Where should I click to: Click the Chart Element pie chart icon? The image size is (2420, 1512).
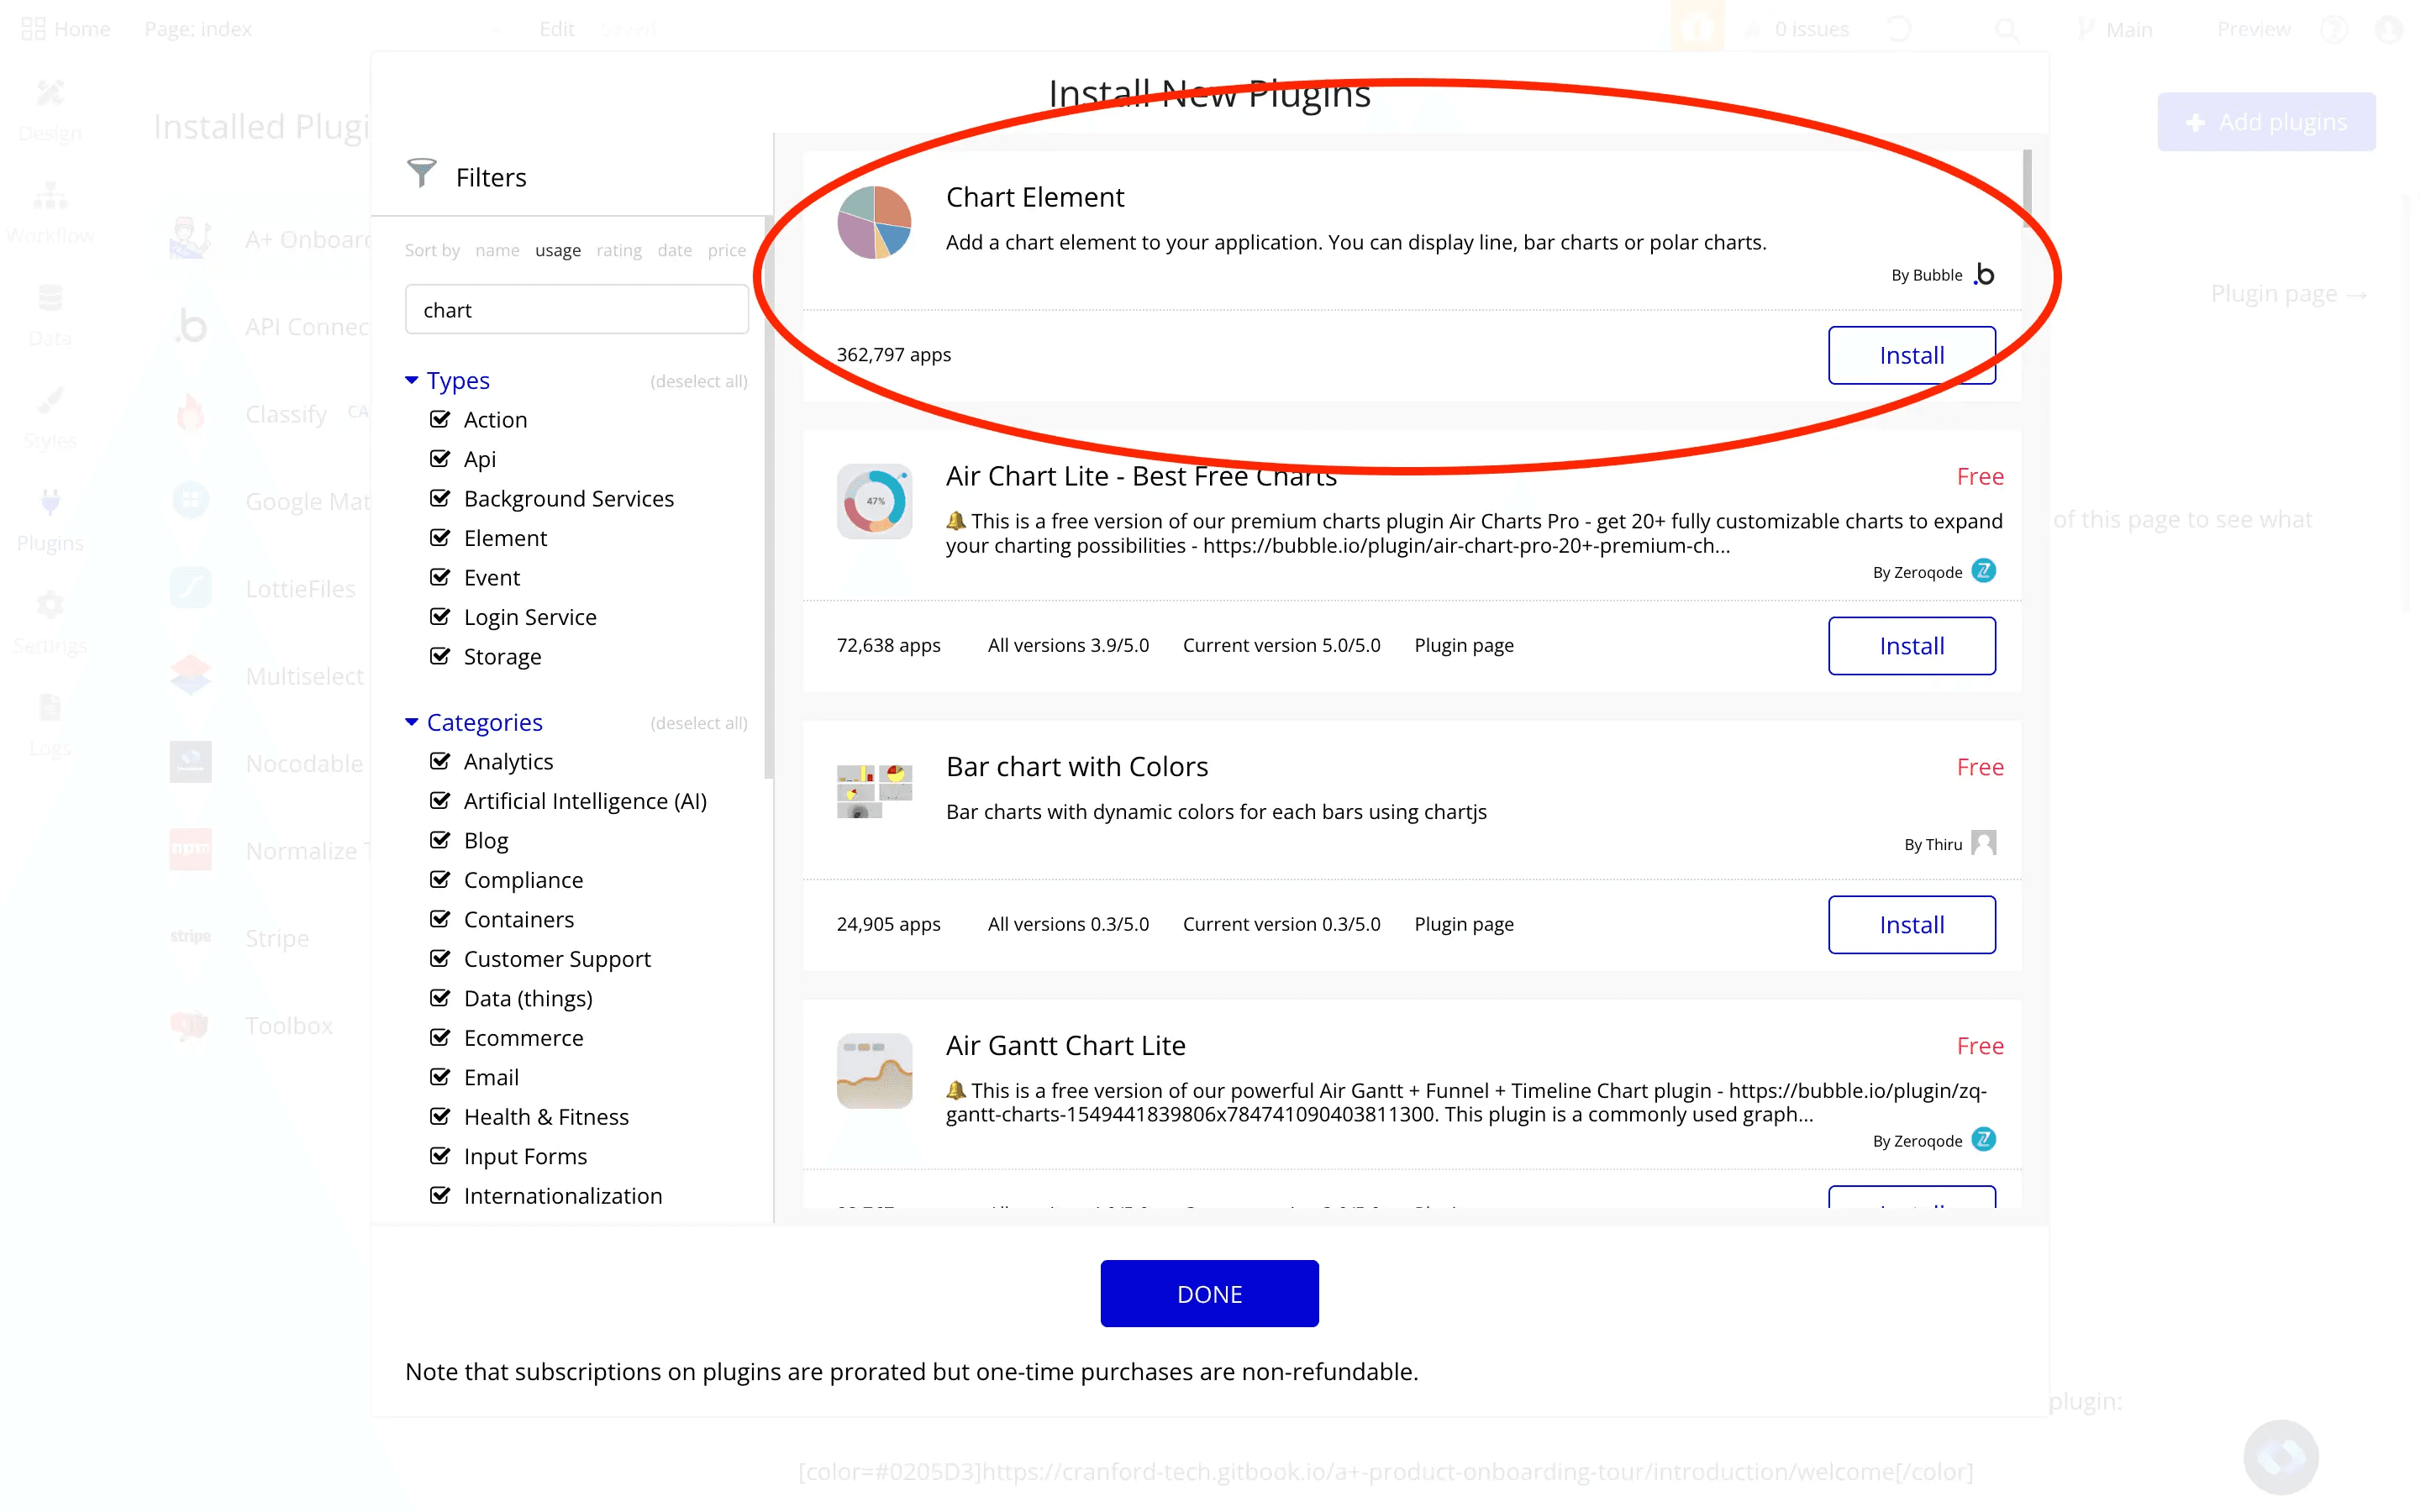pyautogui.click(x=874, y=222)
